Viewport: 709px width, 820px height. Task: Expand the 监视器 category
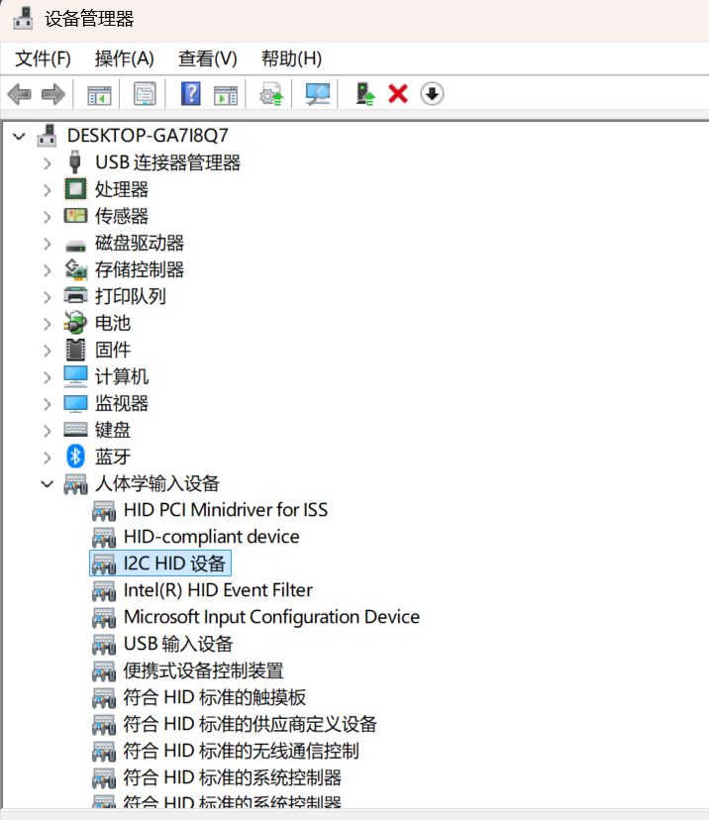tap(48, 404)
